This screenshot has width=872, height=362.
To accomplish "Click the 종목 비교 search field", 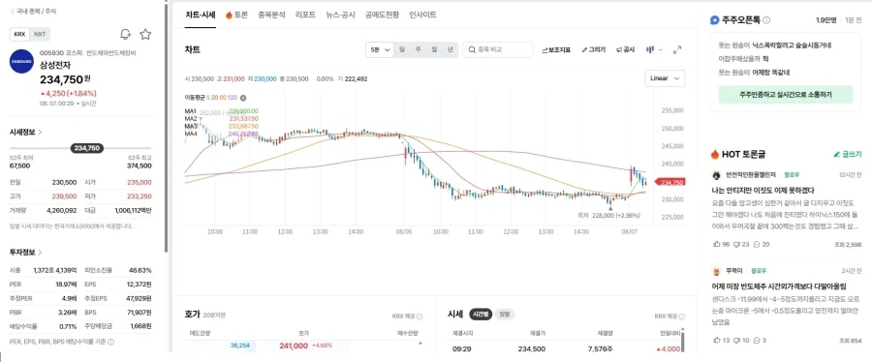I will point(498,49).
